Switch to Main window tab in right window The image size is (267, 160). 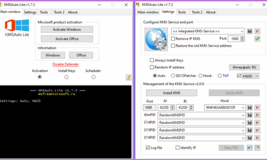point(148,12)
